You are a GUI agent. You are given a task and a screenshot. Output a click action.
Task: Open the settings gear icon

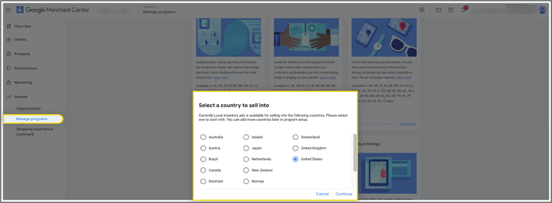point(422,10)
